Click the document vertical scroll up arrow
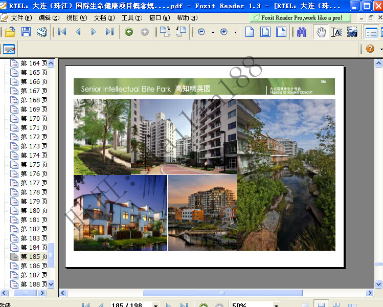The image size is (383, 307). point(378,63)
